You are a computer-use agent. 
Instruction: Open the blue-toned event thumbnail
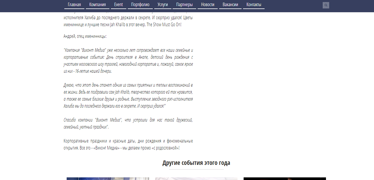pyautogui.click(x=108, y=179)
